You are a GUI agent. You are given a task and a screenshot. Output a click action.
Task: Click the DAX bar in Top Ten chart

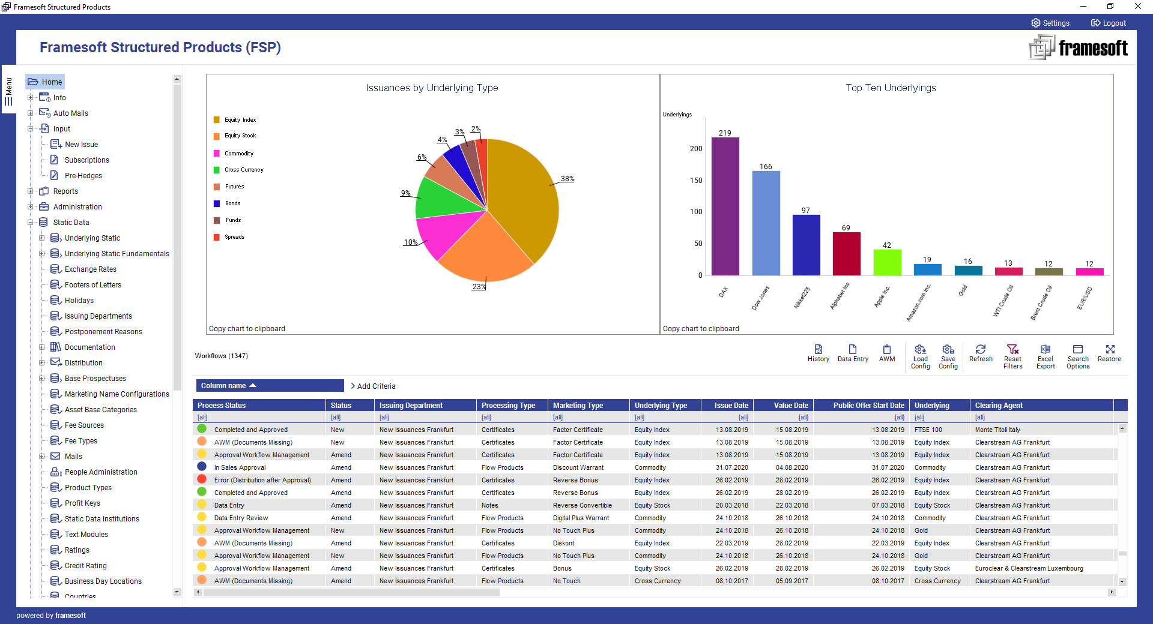(x=725, y=206)
